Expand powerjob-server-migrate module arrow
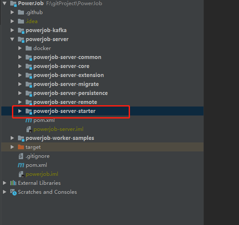This screenshot has width=239, height=225. [x=20, y=84]
